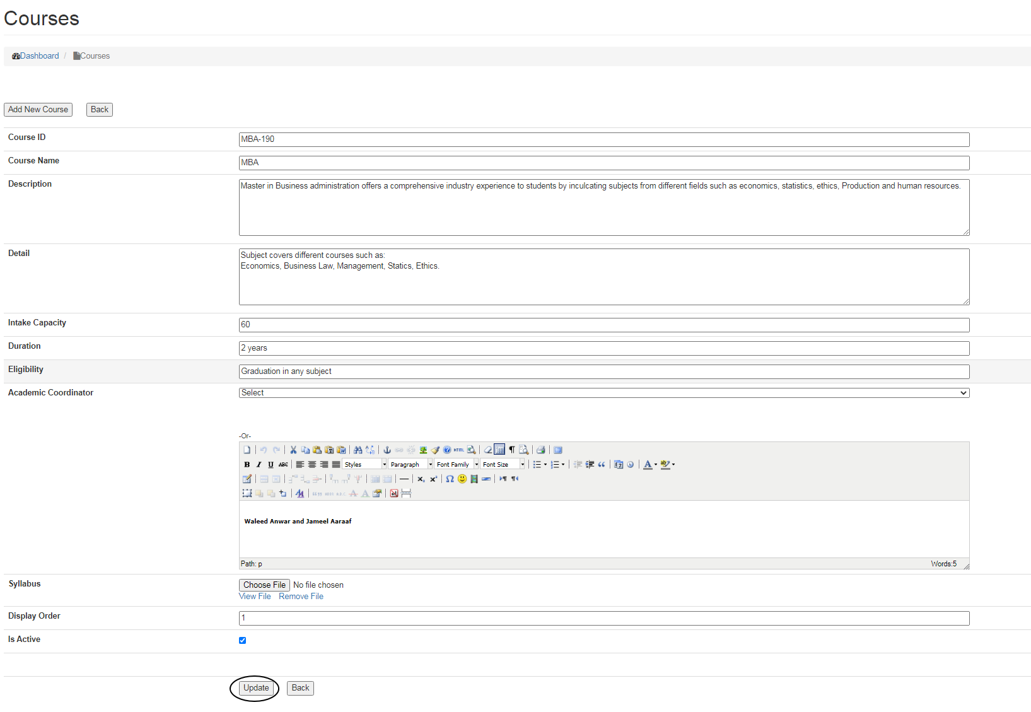Open the emoticon (smiley) picker

[462, 479]
